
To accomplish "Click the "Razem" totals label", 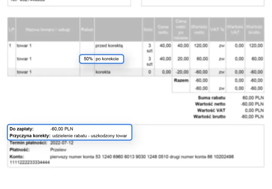I will point(181,81).
